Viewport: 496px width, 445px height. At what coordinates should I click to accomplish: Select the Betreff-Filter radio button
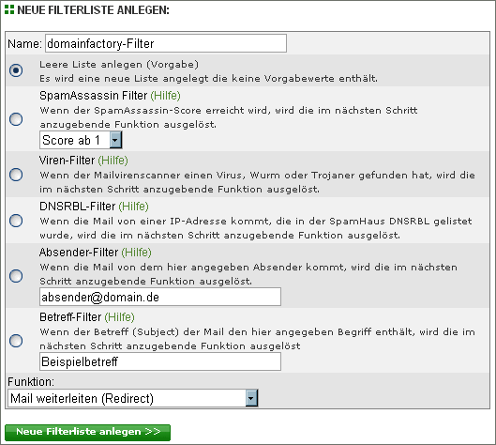click(x=16, y=341)
